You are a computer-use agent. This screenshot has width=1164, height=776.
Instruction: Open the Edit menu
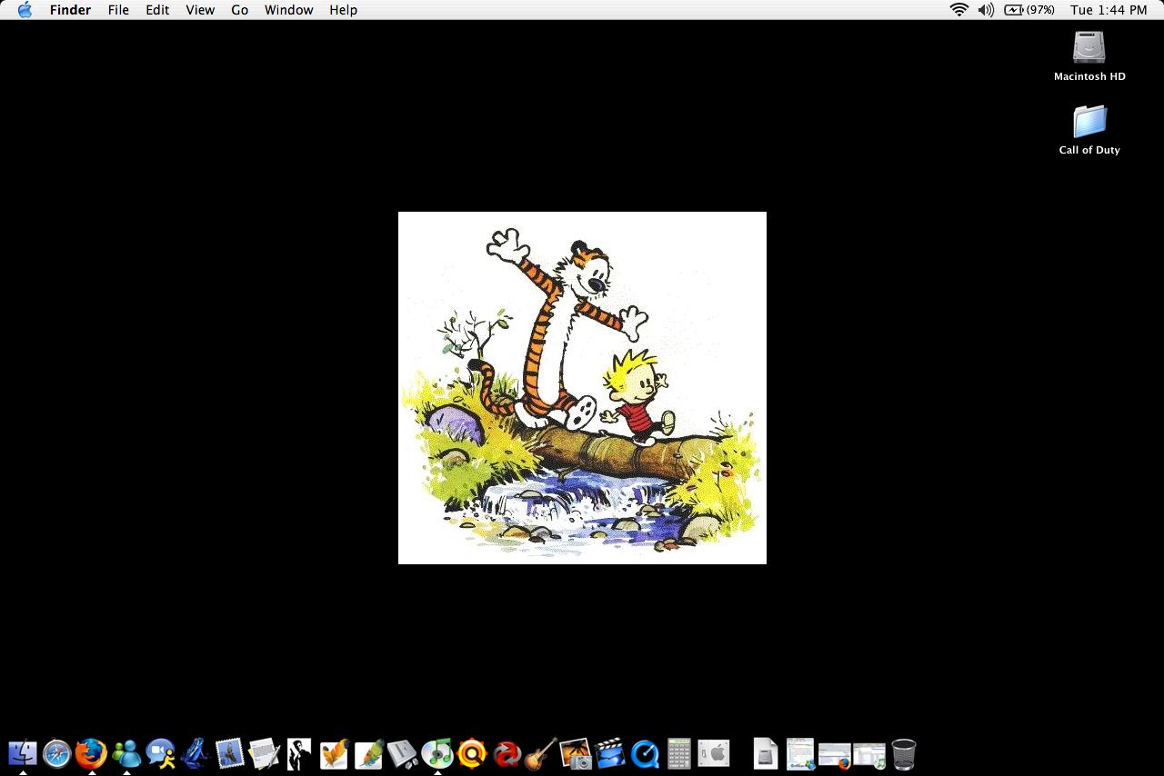pos(157,10)
